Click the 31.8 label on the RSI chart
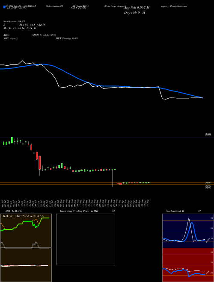This screenshot has width=214, height=282. click(x=208, y=273)
